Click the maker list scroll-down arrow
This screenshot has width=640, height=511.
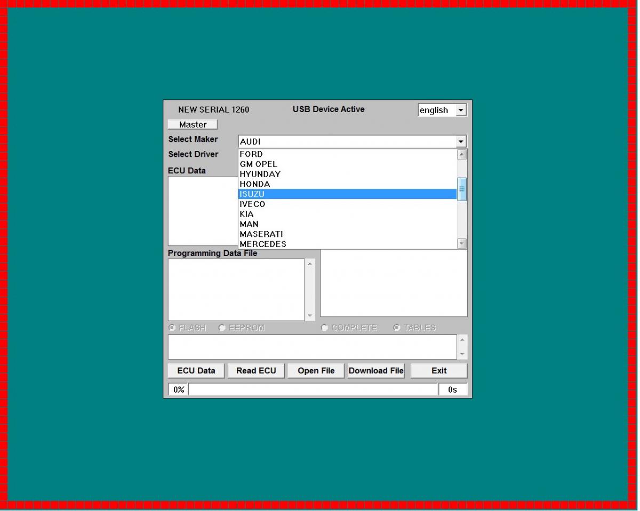pyautogui.click(x=462, y=244)
